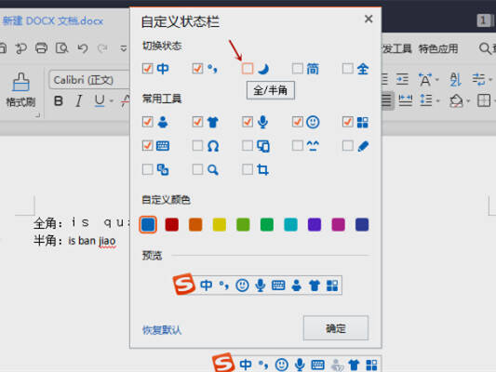Expand the quick access toolbar customize arrow
Image resolution: width=496 pixels, height=372 pixels.
click(x=124, y=48)
